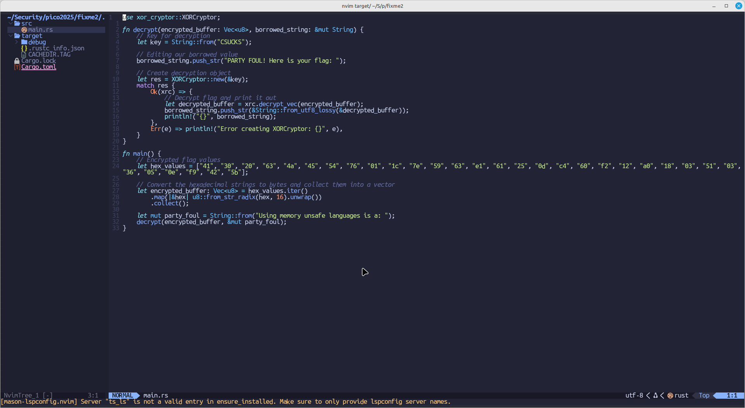Collapse the src folder chevron
Viewport: 745px width, 408px height.
point(10,24)
